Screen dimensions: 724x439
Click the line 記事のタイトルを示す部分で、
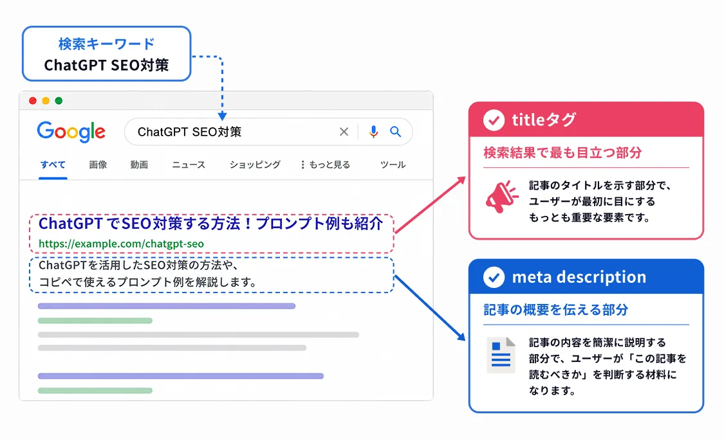pyautogui.click(x=600, y=185)
